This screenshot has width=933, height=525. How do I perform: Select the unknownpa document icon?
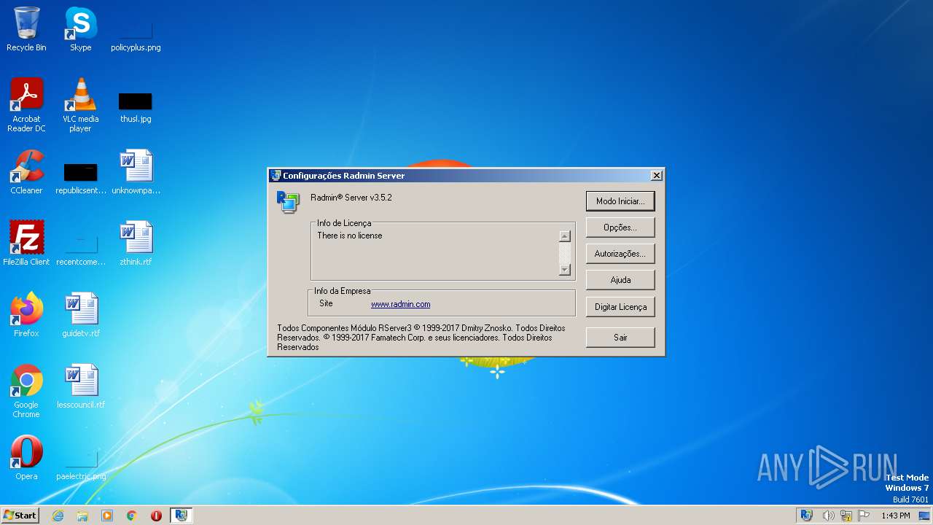[x=136, y=173]
